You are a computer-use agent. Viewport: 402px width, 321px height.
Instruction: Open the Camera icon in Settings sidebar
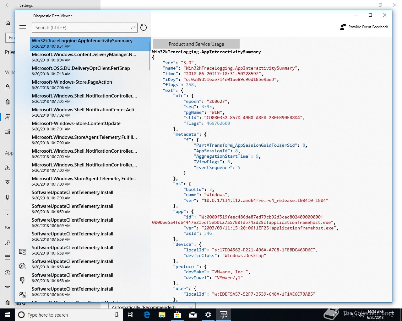8,182
